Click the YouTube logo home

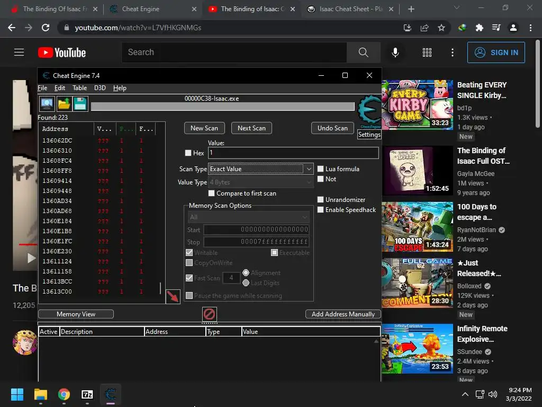(x=62, y=52)
